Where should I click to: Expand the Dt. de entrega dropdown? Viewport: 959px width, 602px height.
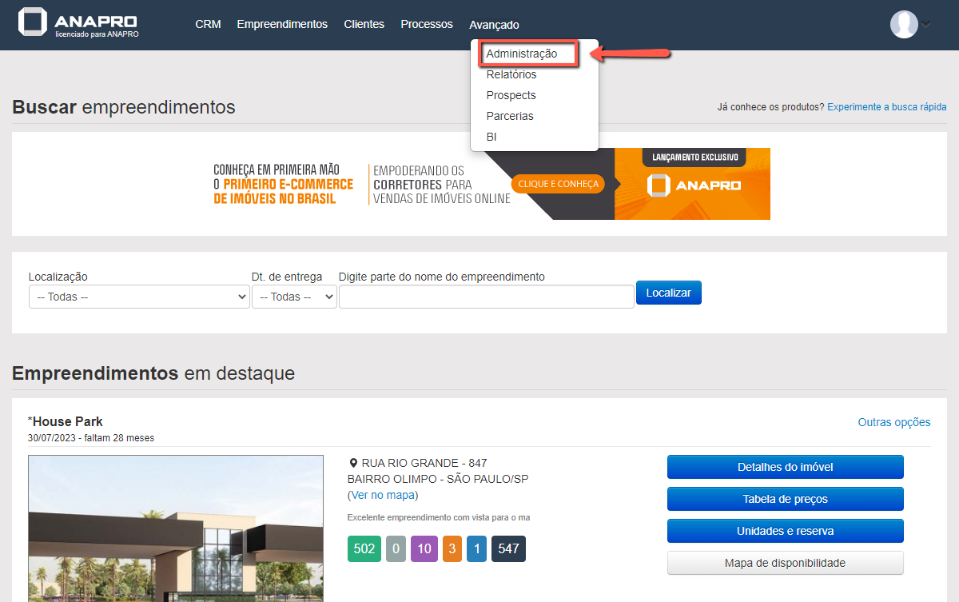tap(294, 297)
